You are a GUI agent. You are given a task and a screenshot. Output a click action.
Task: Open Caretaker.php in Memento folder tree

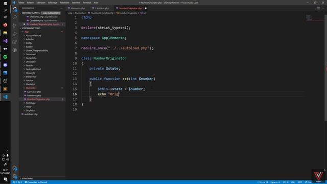(34, 92)
